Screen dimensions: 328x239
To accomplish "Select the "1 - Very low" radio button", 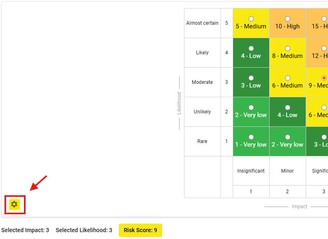I will click(251, 137).
